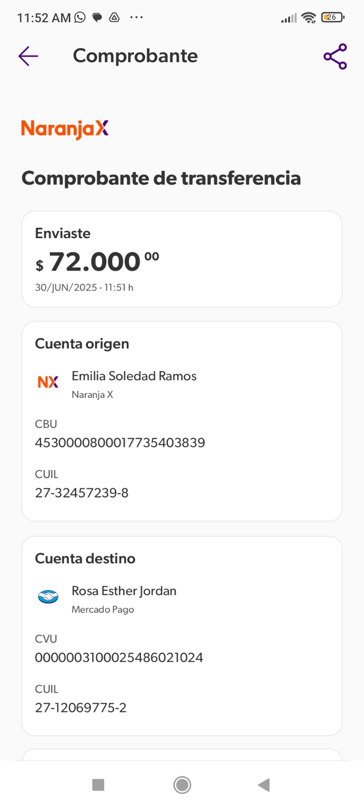Tap the share icon

tap(335, 57)
